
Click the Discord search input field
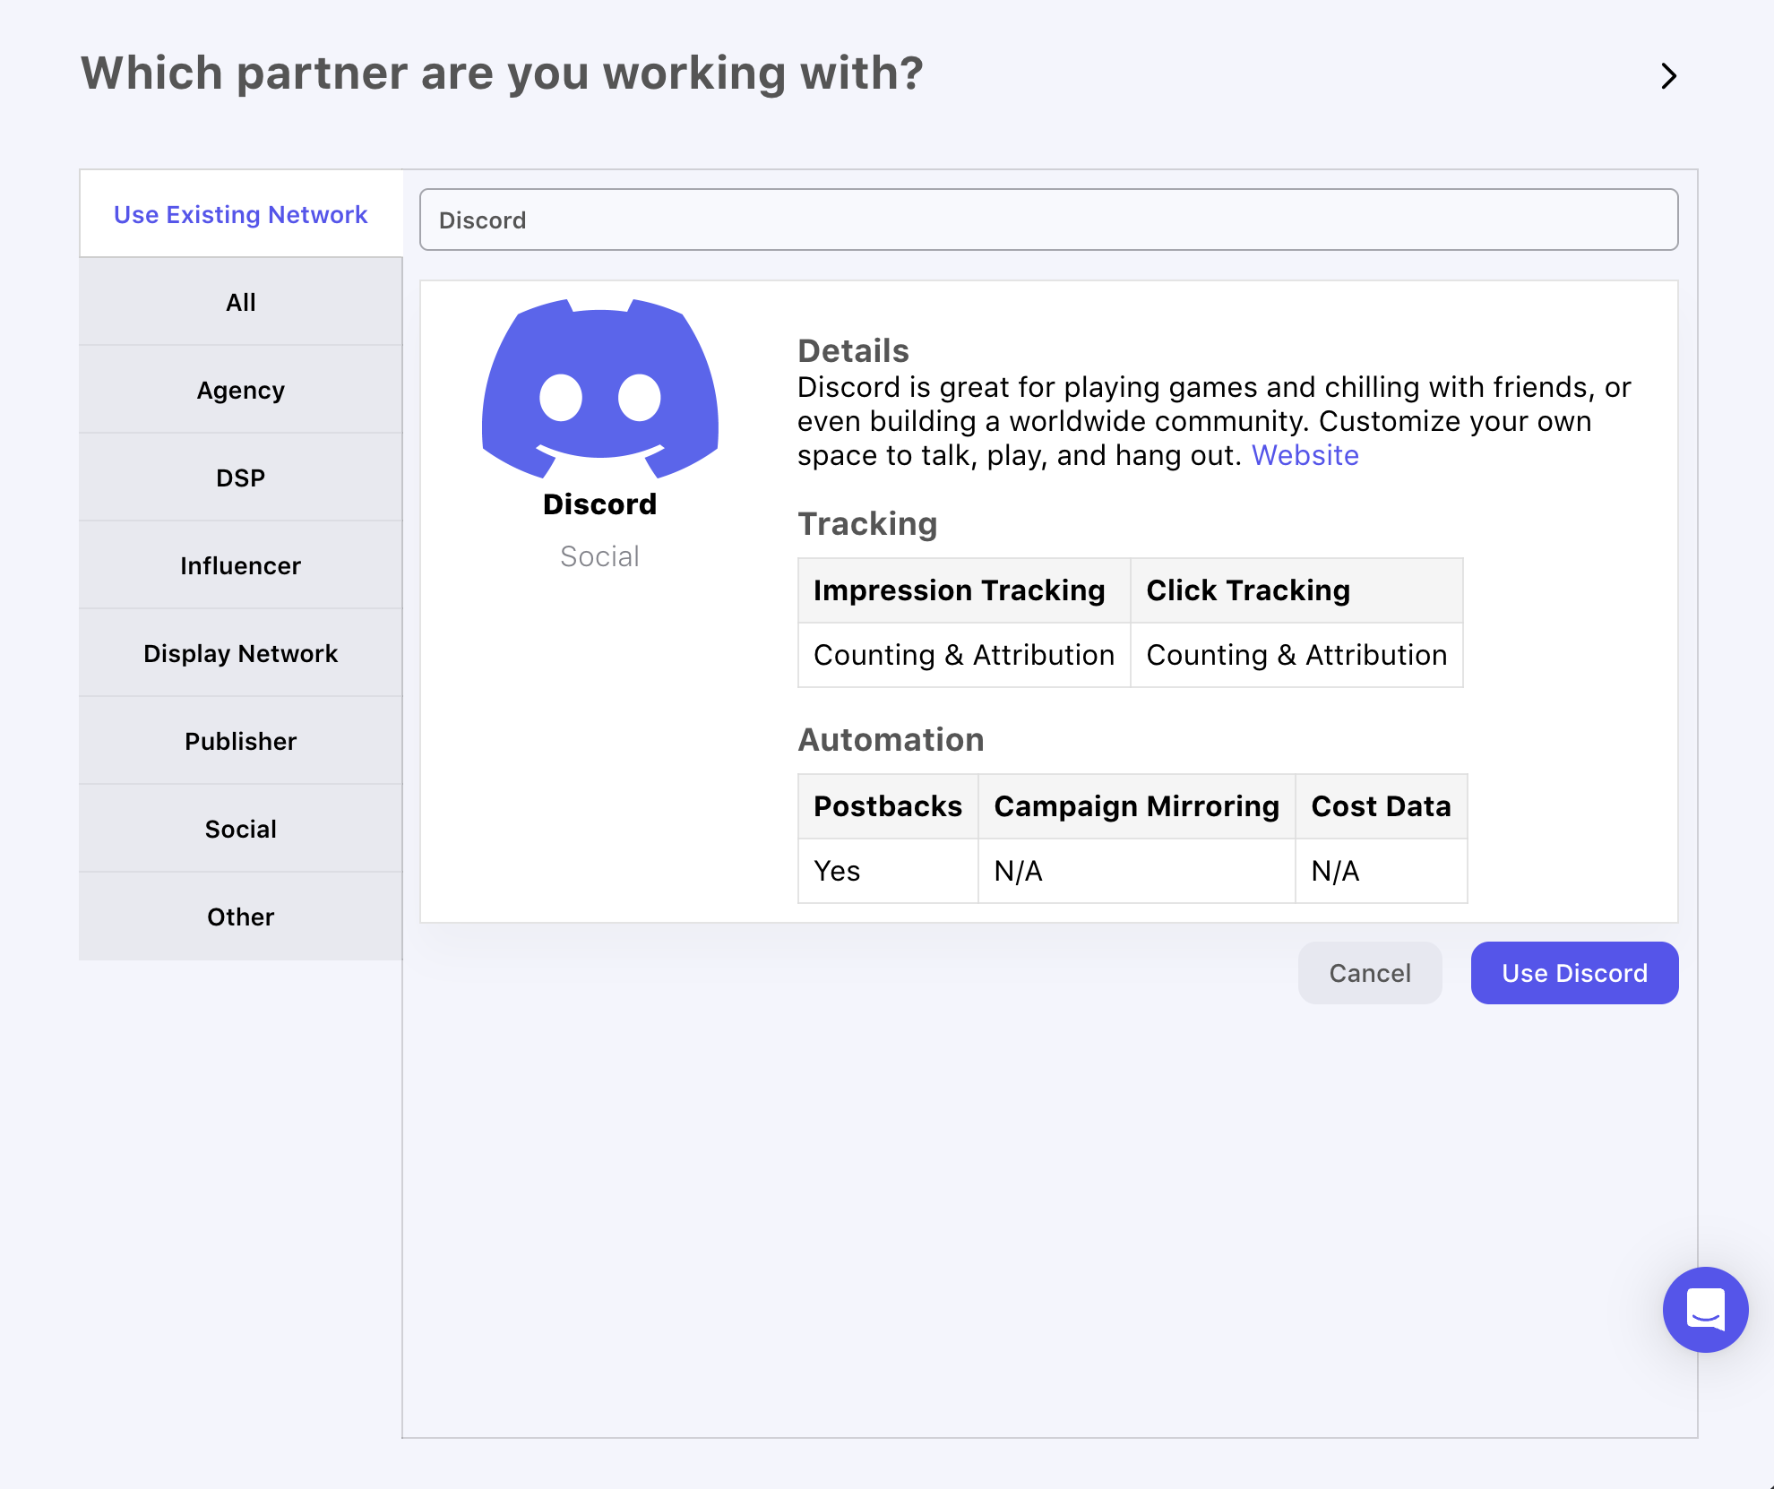point(1048,220)
